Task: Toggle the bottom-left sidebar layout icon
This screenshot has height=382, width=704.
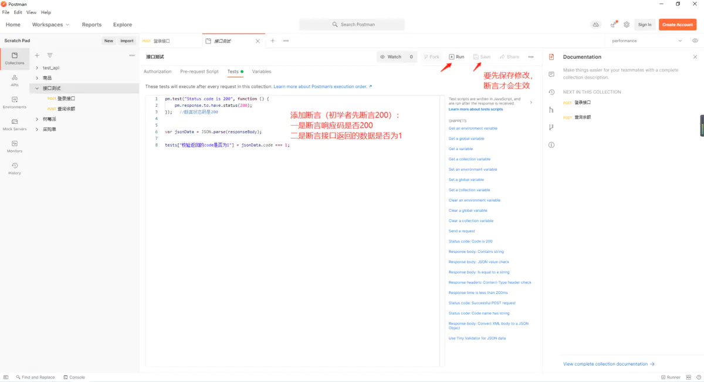Action: (x=6, y=377)
